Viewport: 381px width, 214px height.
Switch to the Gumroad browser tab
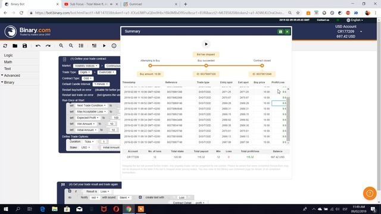point(149,4)
